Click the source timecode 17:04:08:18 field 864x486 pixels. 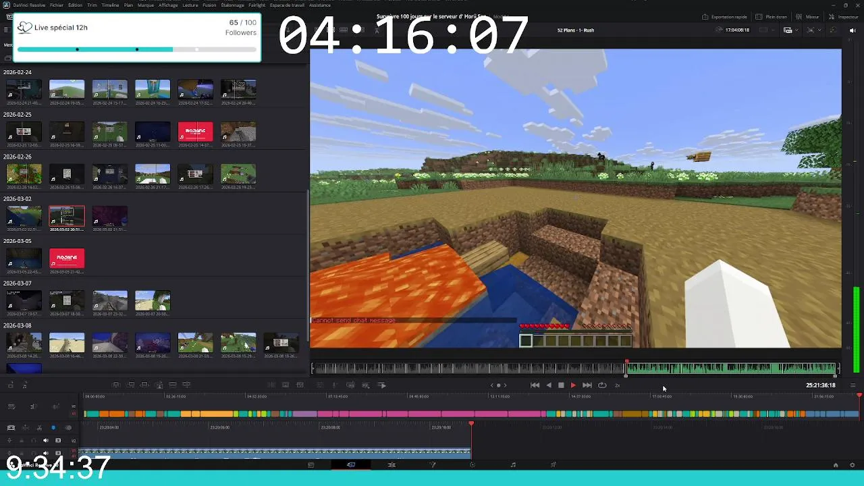(x=736, y=30)
